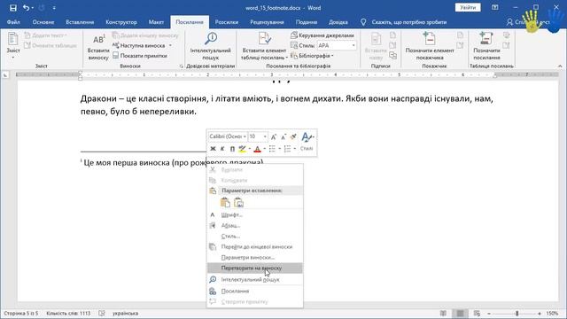This screenshot has height=319, width=567.
Task: Click Кількість слів: 1113 in status bar
Action: coord(68,313)
